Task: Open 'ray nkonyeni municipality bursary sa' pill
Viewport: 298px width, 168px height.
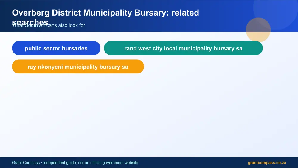Action: click(x=78, y=67)
